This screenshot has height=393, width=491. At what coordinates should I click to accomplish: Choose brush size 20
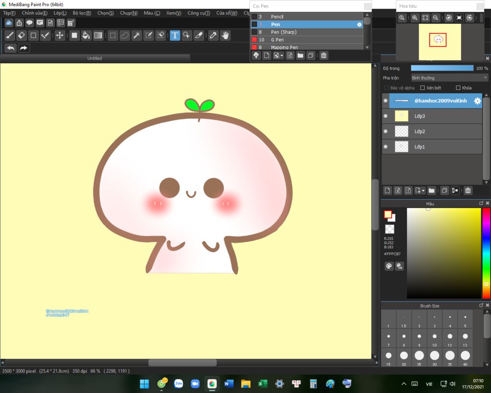[404, 357]
